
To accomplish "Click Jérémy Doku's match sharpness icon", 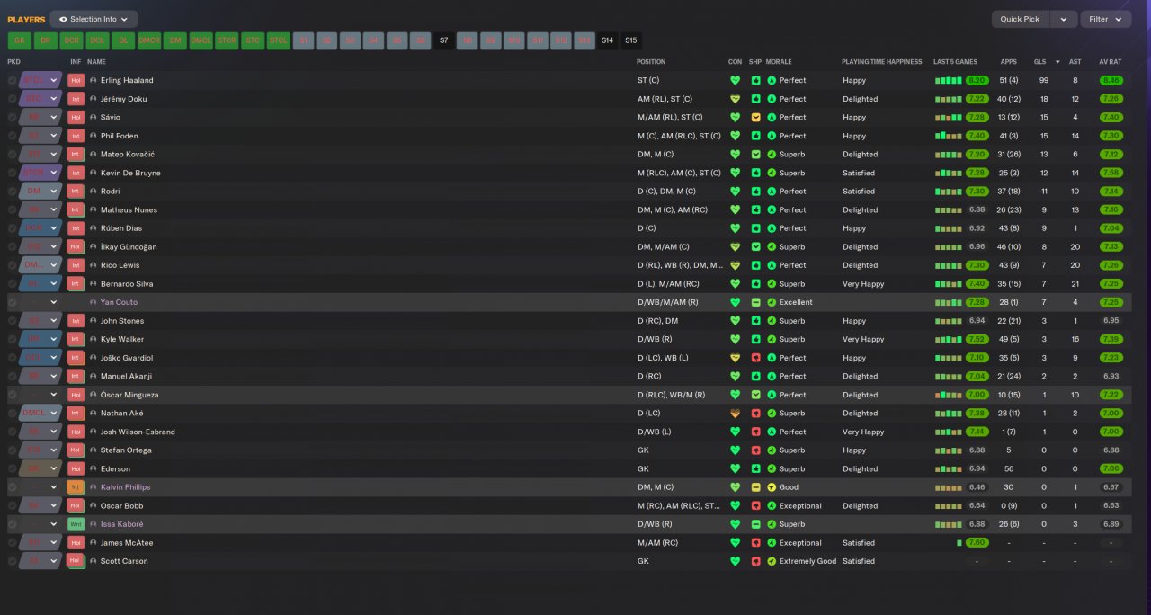I will click(756, 99).
